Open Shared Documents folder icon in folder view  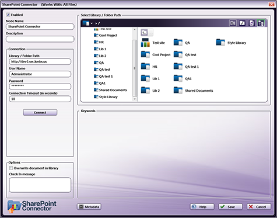pos(178,91)
